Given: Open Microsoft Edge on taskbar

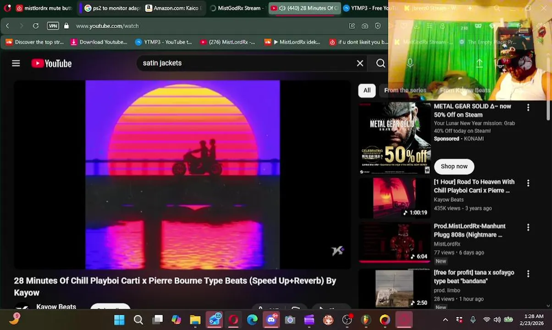Looking at the screenshot, I should 252,320.
